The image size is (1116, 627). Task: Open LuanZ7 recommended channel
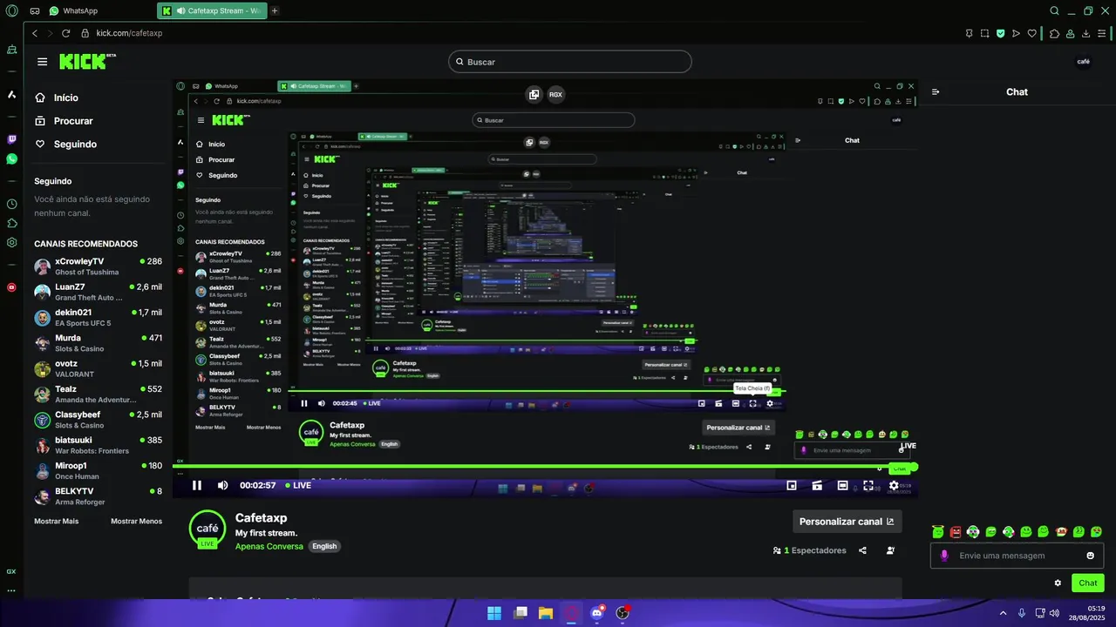point(98,292)
